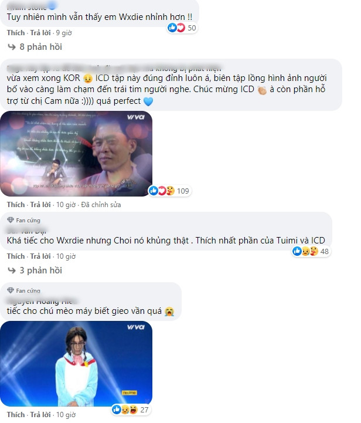Open commenter name on the mèo máy comment
Screen dimensions: 361x423
click(42, 301)
